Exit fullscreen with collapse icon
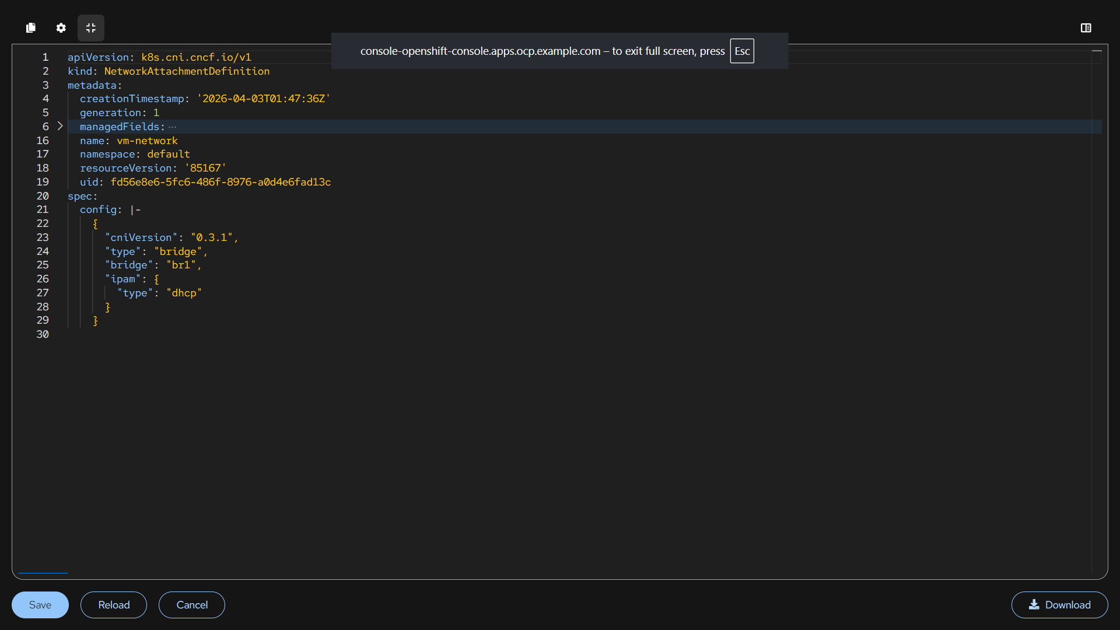This screenshot has width=1120, height=630. coord(91,28)
